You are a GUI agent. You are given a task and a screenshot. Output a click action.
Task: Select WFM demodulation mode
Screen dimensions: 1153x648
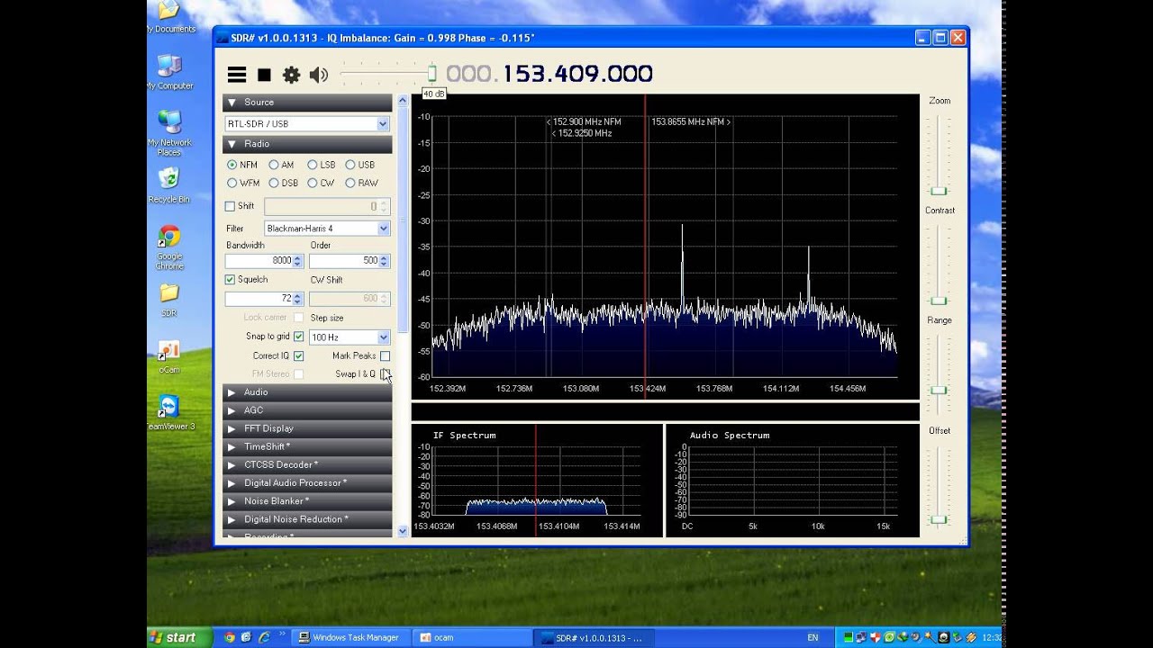(243, 183)
